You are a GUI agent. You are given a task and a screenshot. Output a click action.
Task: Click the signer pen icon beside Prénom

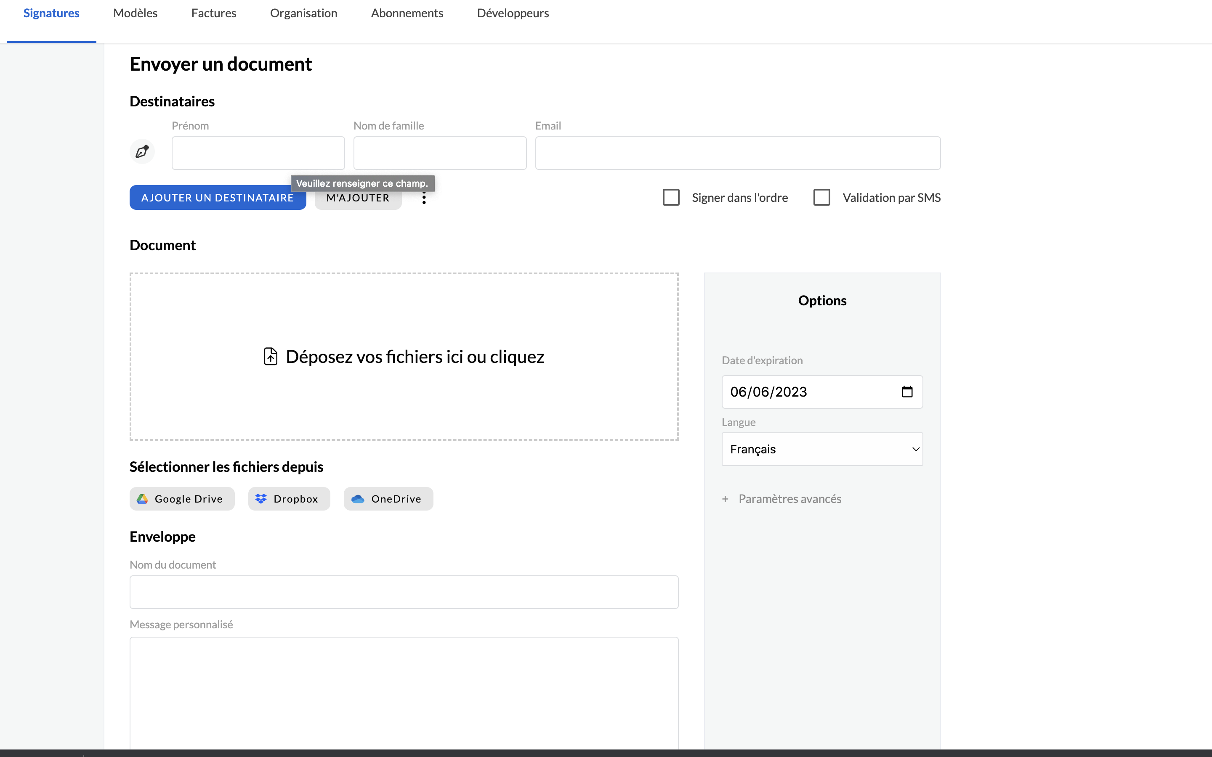[142, 151]
